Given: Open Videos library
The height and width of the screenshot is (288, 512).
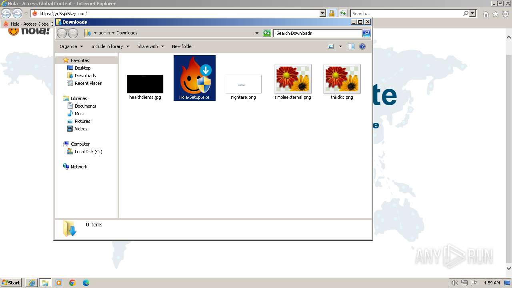Looking at the screenshot, I should [81, 129].
